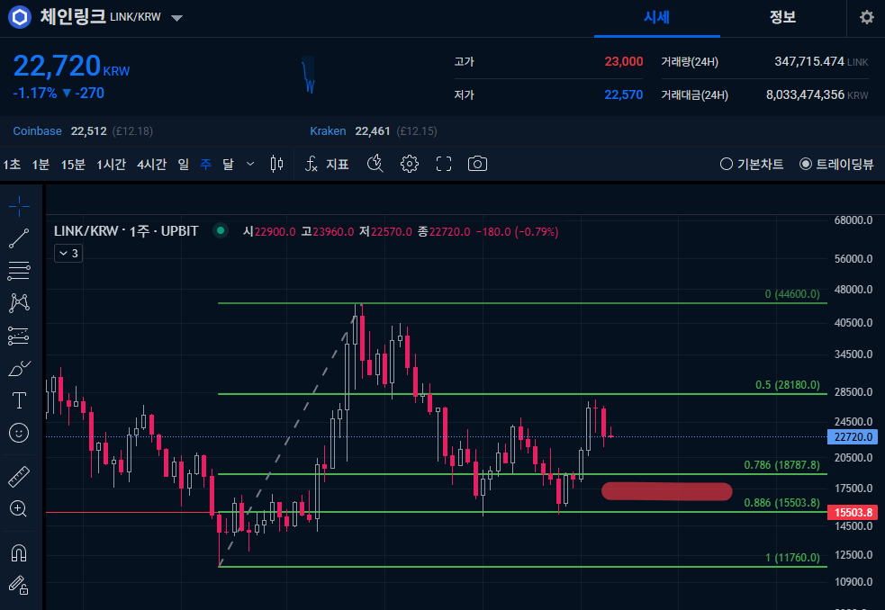The height and width of the screenshot is (610, 885).
Task: Click the 0.786 (18787.8) Fibonacci level label
Action: tap(781, 465)
